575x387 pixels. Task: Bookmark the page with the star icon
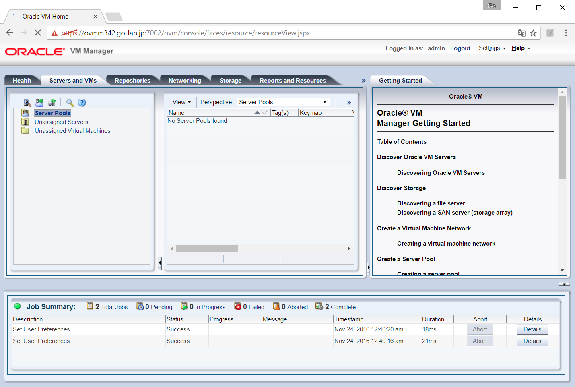click(533, 33)
